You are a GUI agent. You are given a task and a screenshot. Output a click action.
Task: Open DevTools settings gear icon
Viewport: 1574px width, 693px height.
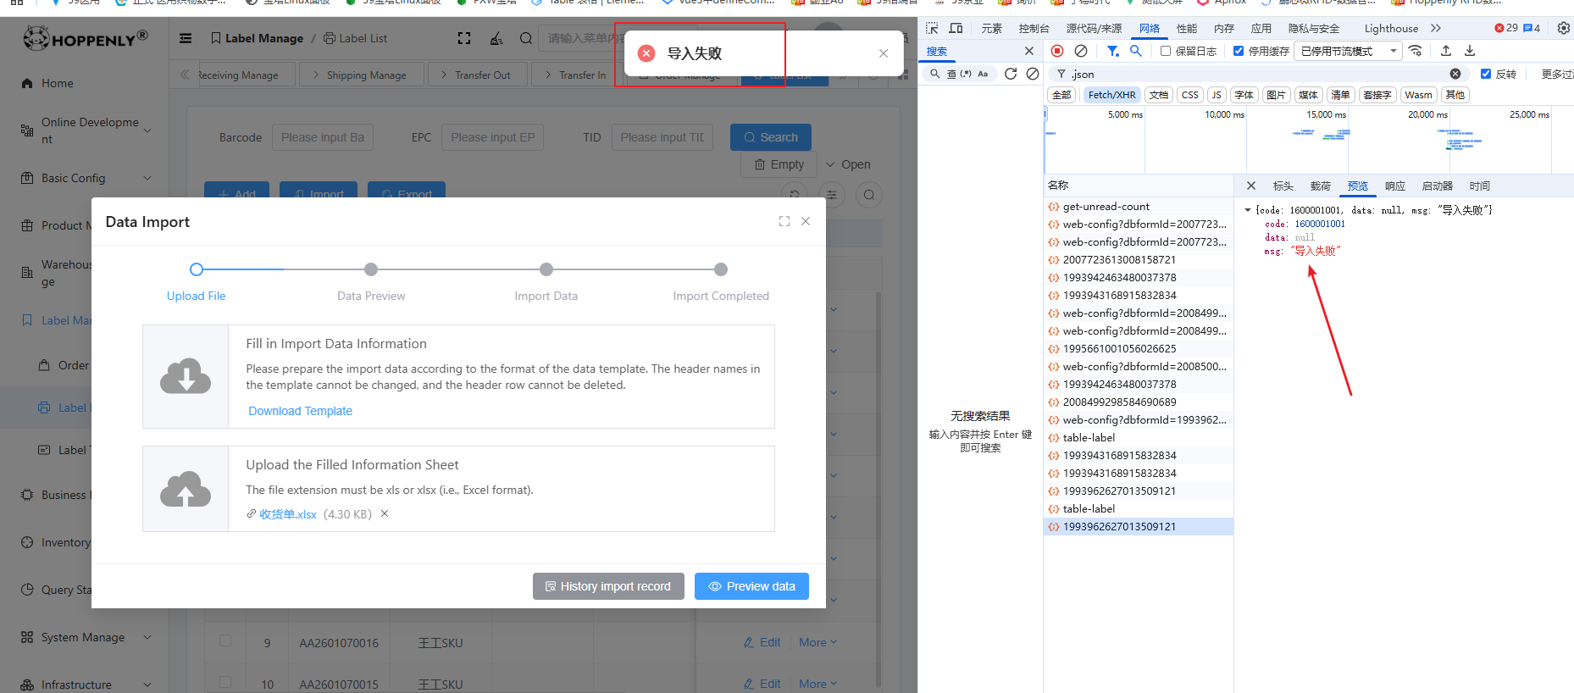[x=1563, y=28]
